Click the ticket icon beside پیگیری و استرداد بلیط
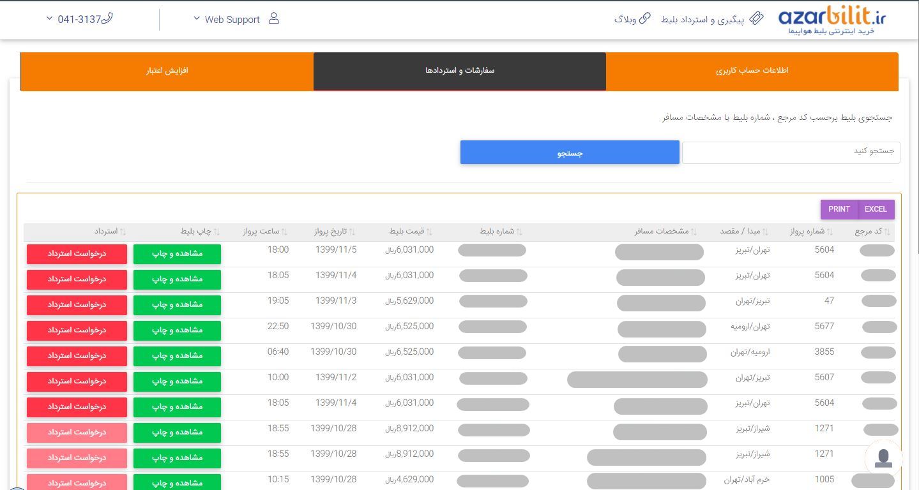The width and height of the screenshot is (919, 490). (x=756, y=19)
